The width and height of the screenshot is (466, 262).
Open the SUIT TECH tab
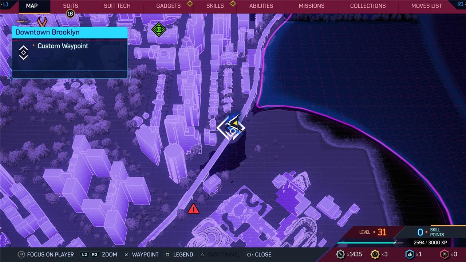tap(117, 6)
